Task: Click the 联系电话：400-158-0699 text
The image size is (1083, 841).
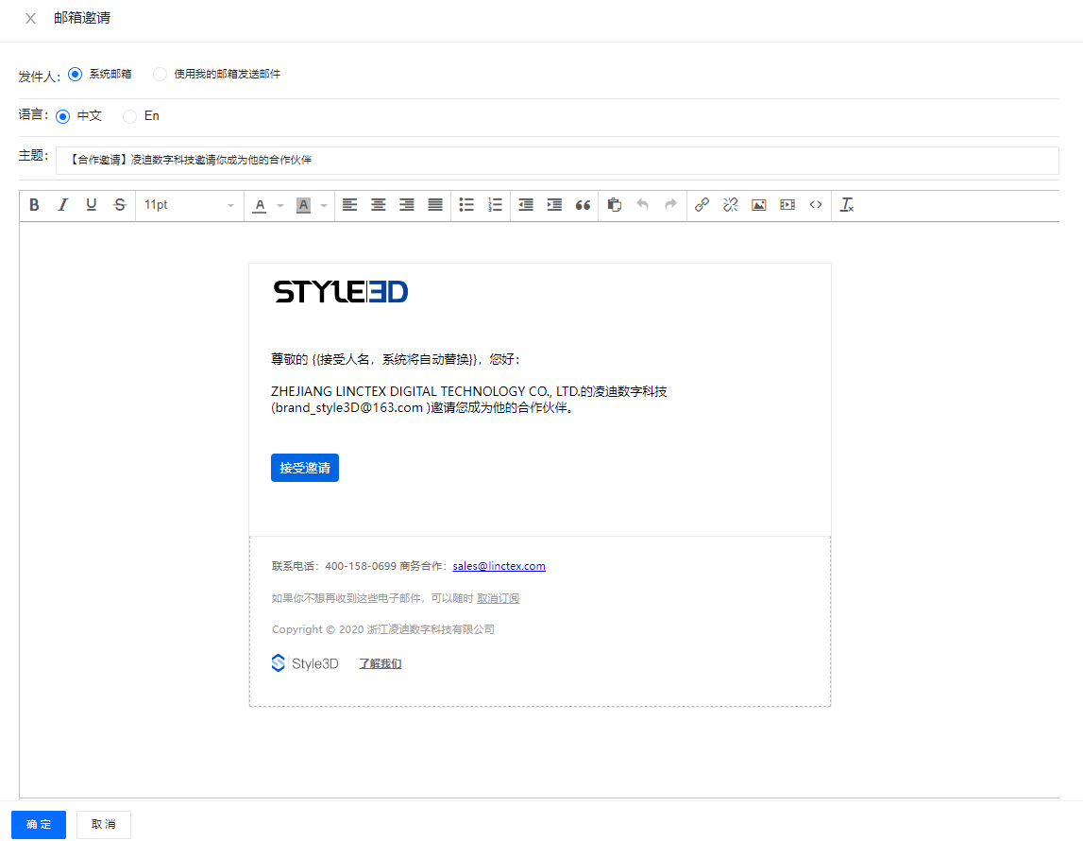Action: point(334,566)
